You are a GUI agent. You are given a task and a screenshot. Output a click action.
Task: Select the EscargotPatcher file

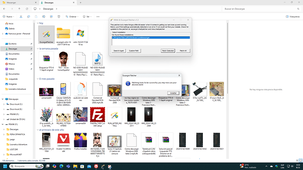pos(47,35)
